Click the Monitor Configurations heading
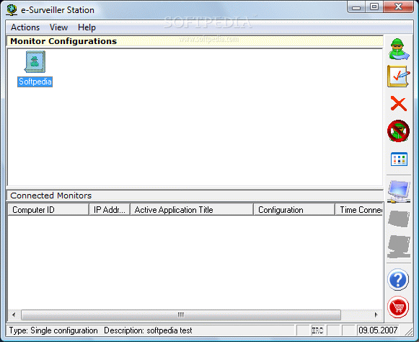Screen dimensions: 419x342 (63, 41)
